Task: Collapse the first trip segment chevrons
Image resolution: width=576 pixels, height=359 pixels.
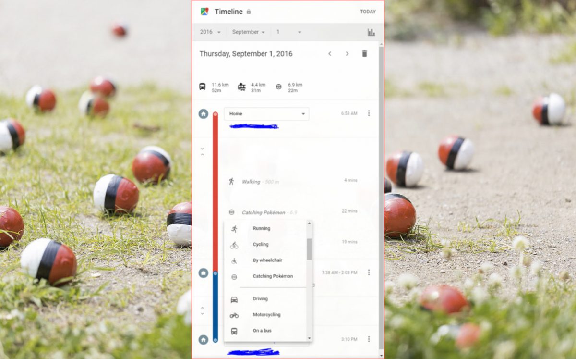Action: coord(202,151)
